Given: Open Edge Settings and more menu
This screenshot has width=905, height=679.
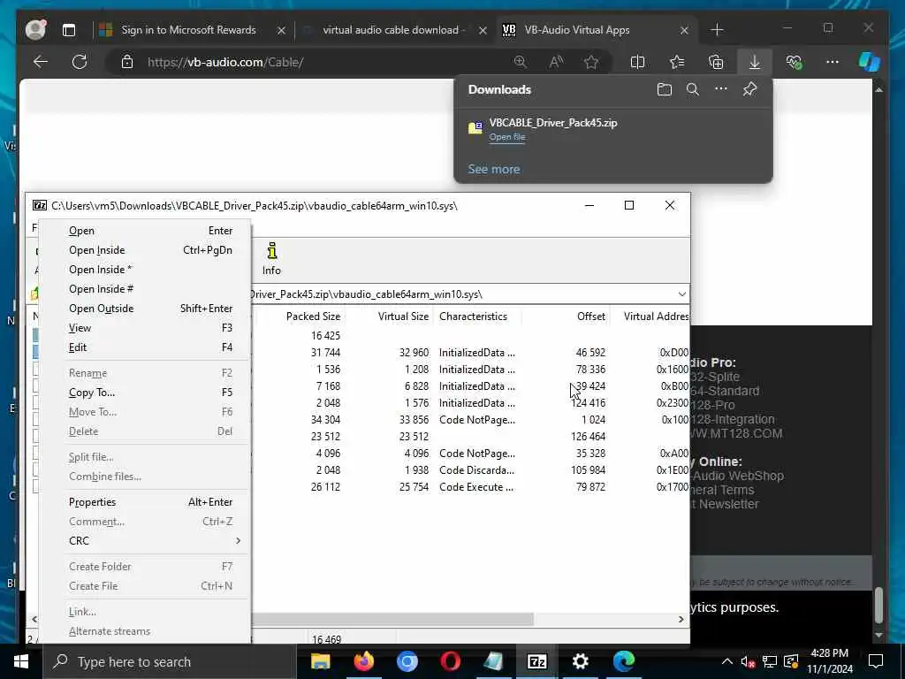Looking at the screenshot, I should (x=833, y=62).
